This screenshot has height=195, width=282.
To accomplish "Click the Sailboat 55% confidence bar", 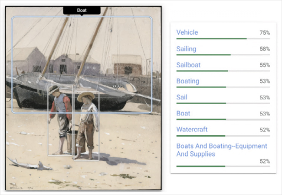I will coord(202,71).
